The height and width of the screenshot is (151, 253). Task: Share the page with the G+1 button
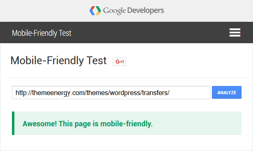pyautogui.click(x=120, y=62)
